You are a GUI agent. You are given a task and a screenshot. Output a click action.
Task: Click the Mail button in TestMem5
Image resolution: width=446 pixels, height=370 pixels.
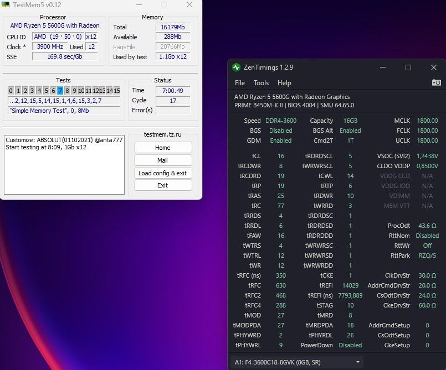163,160
